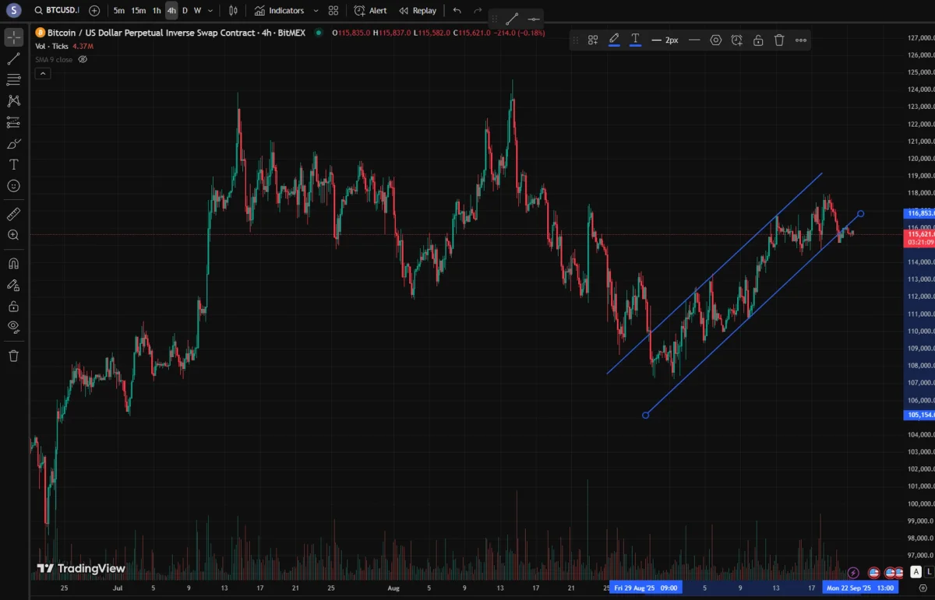Select the trend line upper endpoint handle
This screenshot has height=600, width=935.
coord(860,213)
